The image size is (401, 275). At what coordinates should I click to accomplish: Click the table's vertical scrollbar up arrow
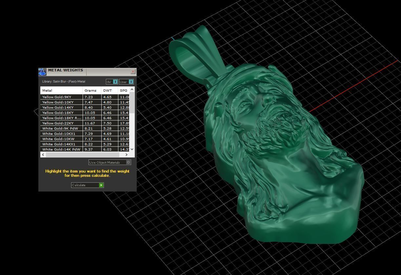coord(132,89)
